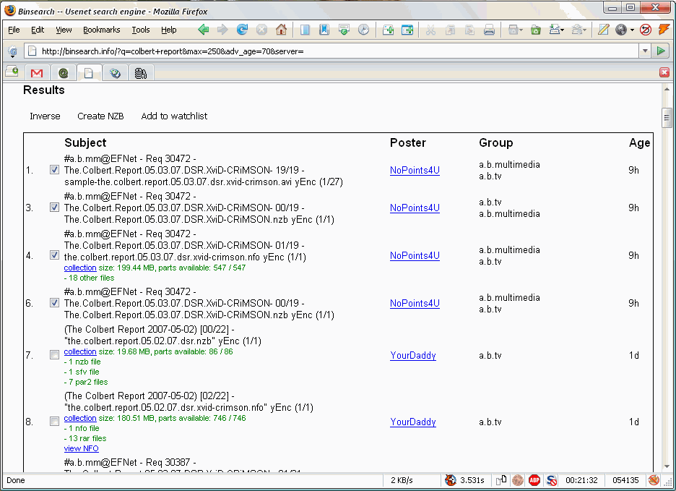Image resolution: width=676 pixels, height=491 pixels.
Task: Click the pencil notepad edit icon
Action: click(603, 30)
